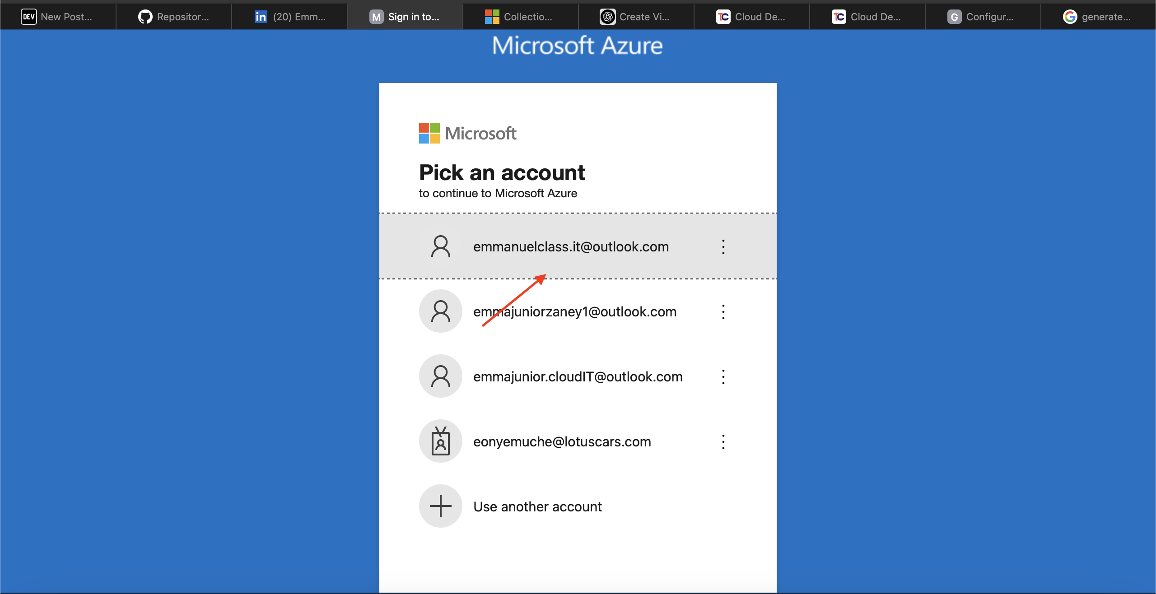Click 'to continue to Microsoft Azure' text
This screenshot has width=1156, height=594.
click(498, 193)
